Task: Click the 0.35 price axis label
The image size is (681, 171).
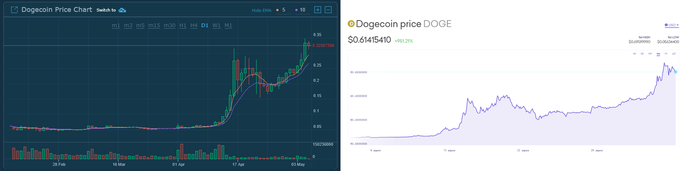Action: click(x=317, y=35)
